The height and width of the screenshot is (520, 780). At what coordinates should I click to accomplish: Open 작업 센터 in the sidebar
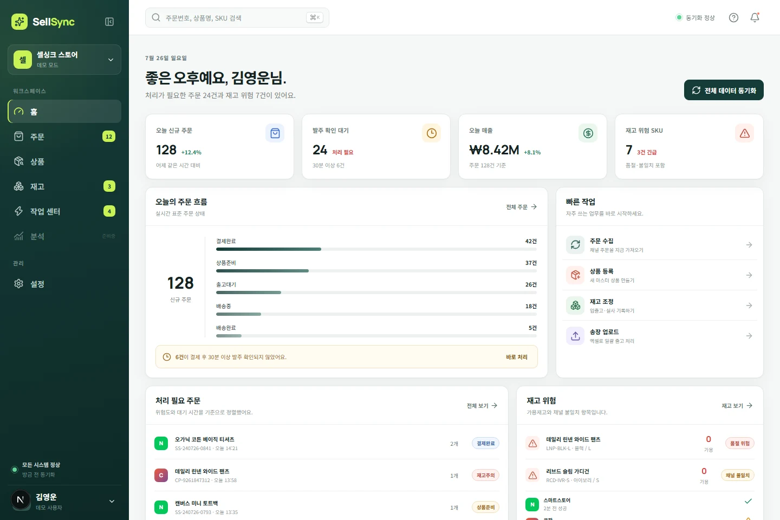point(64,211)
